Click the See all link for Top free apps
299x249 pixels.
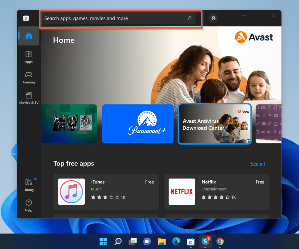258,164
